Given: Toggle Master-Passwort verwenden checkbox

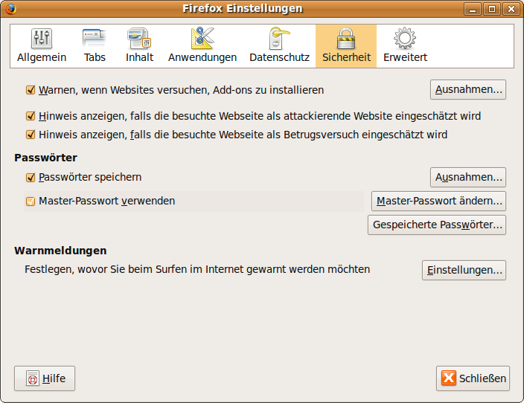Looking at the screenshot, I should click(x=31, y=201).
